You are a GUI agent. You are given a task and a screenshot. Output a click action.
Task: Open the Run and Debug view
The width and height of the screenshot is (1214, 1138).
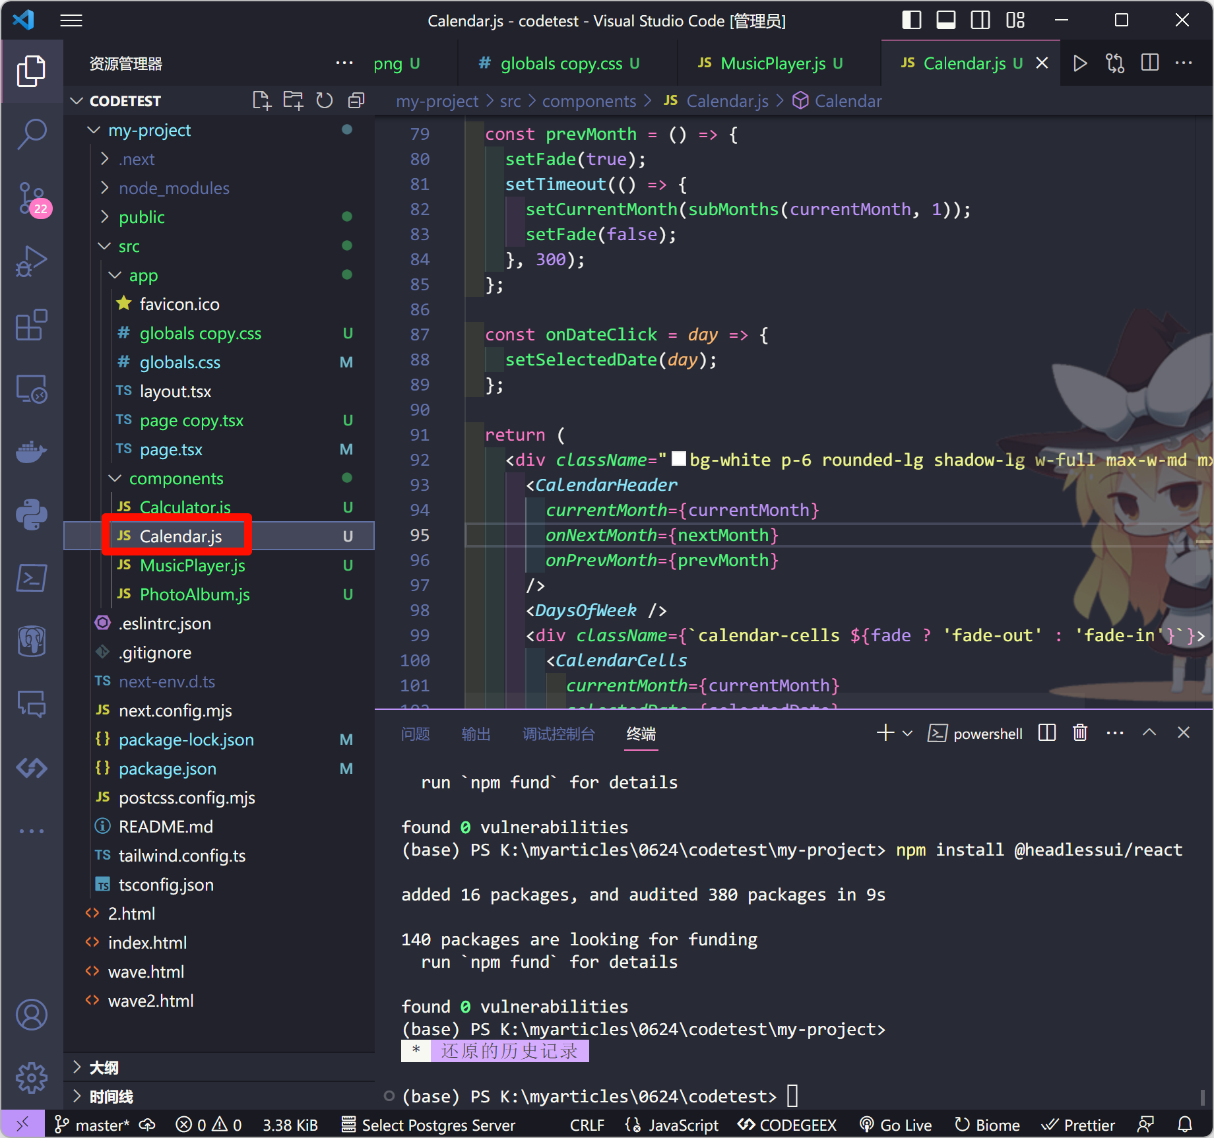pyautogui.click(x=31, y=262)
